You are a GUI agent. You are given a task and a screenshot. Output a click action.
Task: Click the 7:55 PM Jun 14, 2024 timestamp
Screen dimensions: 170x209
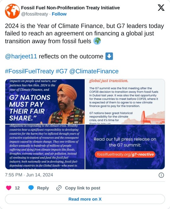(29, 175)
